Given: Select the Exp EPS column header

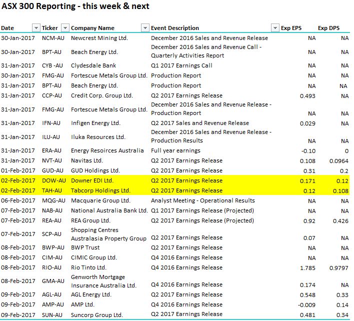Looking at the screenshot, I should pyautogui.click(x=291, y=28).
